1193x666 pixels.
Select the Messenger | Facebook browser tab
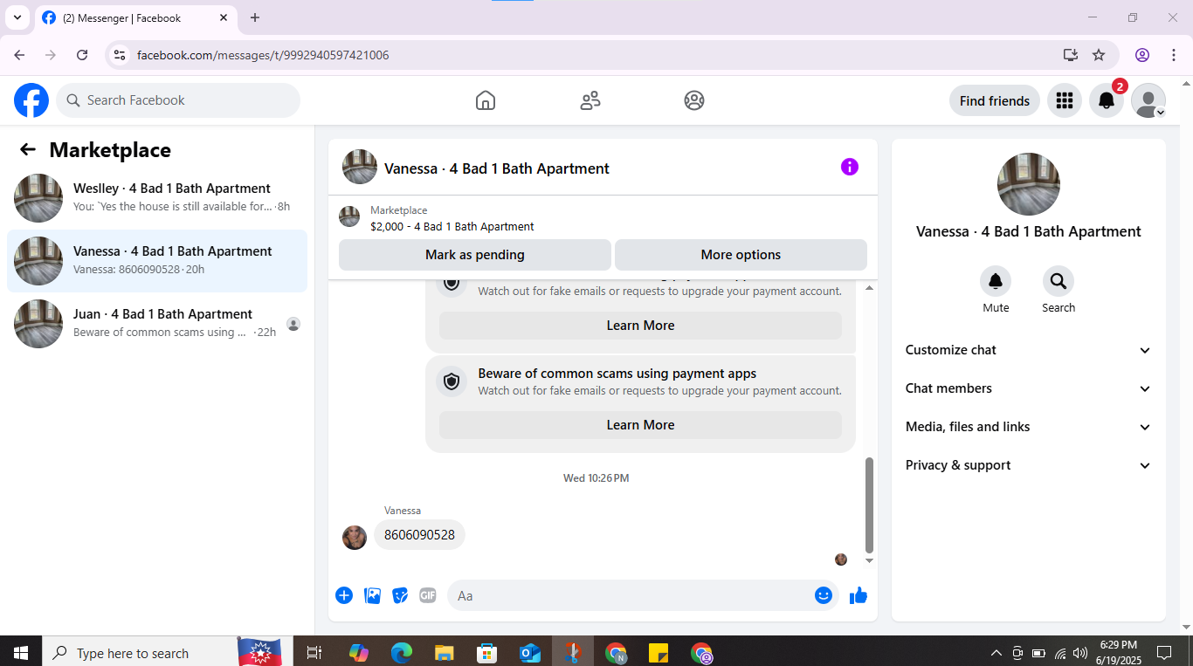coord(135,17)
